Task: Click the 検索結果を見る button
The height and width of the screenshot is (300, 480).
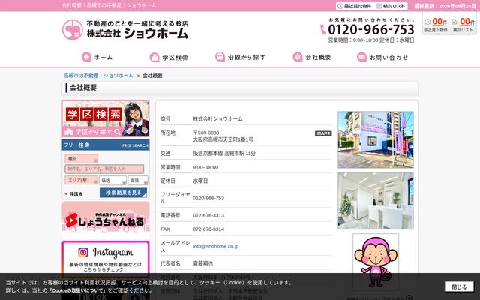Action: [123, 193]
